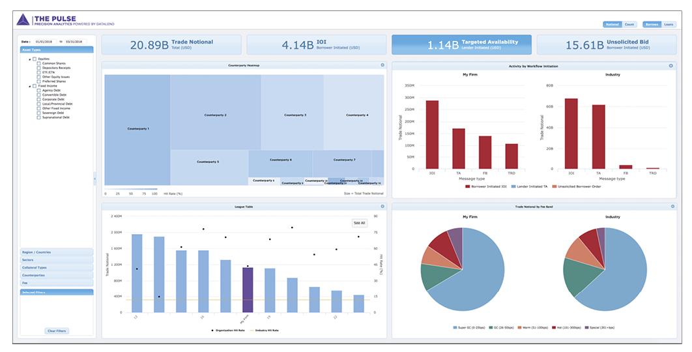Image resolution: width=692 pixels, height=352 pixels.
Task: Switch to the Loans view
Action: coord(668,25)
